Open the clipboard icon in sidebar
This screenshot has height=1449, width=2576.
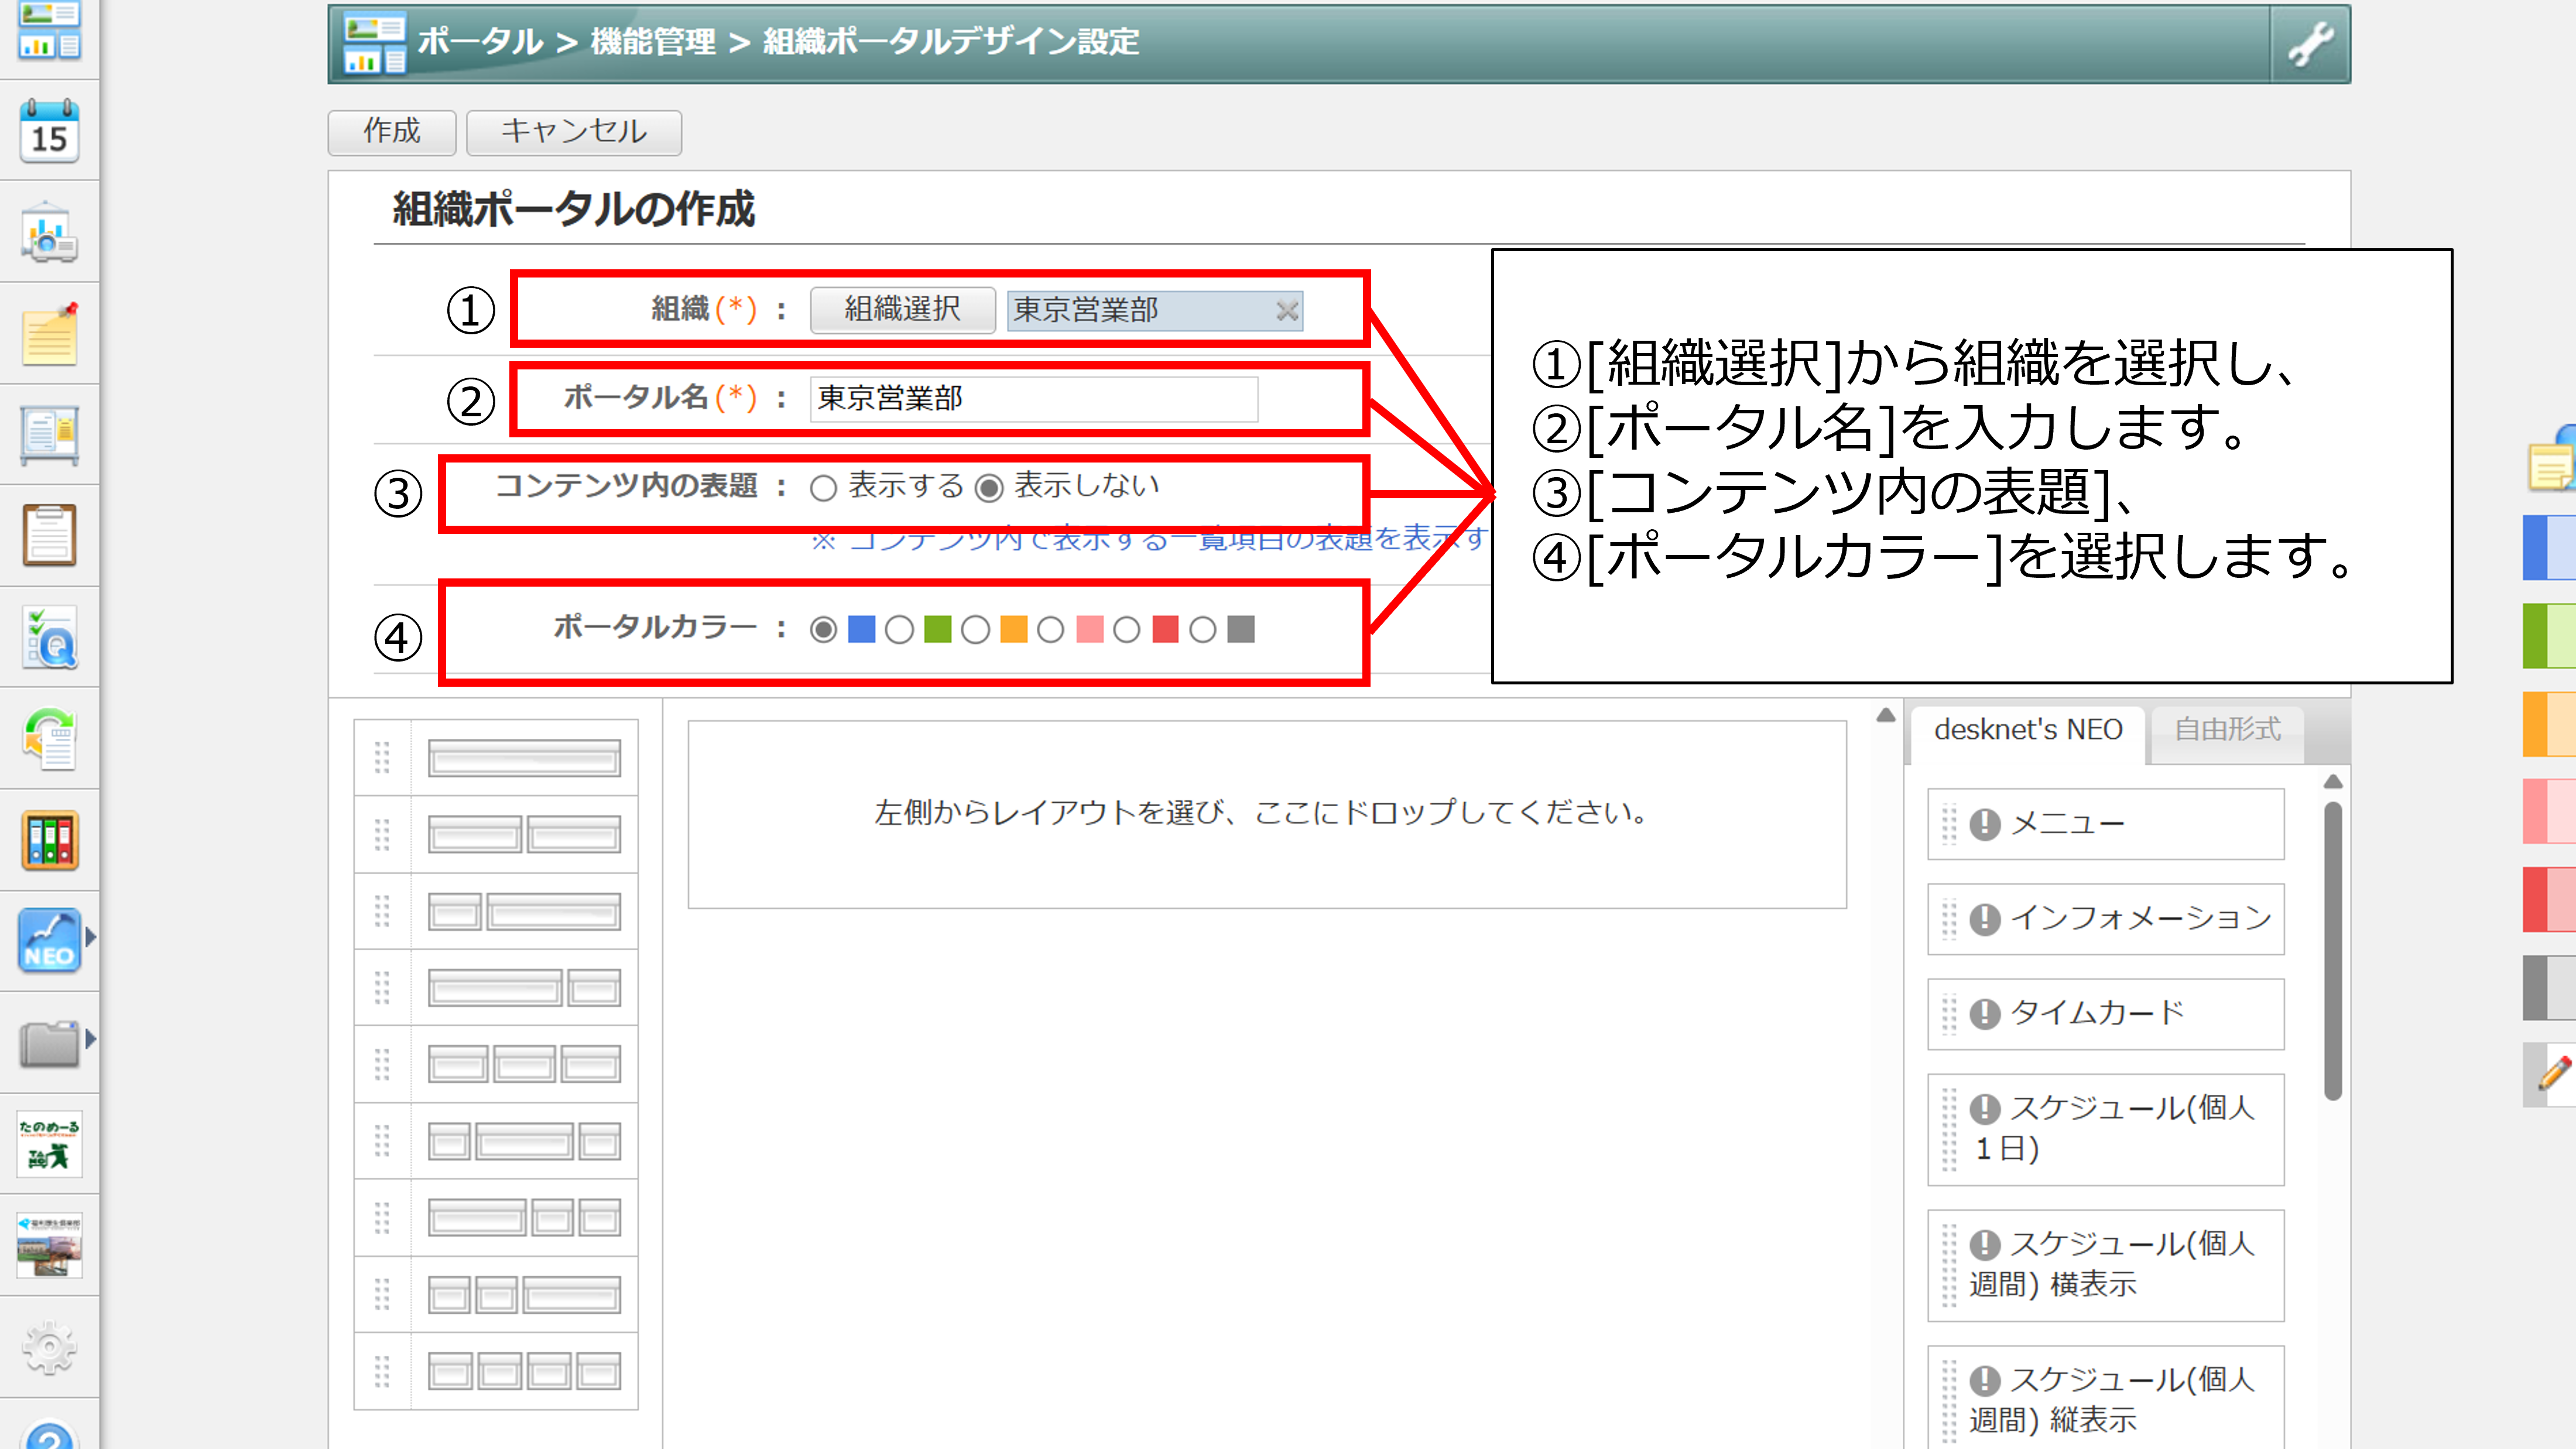(49, 536)
